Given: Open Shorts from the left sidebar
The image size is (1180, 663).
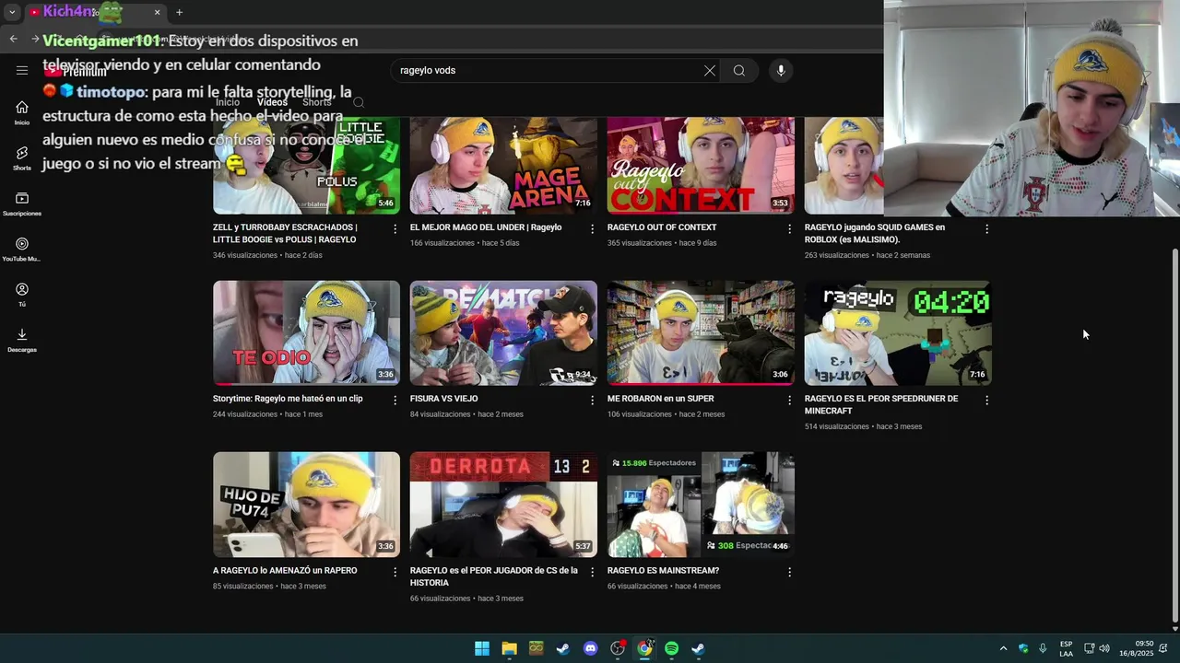Looking at the screenshot, I should pyautogui.click(x=22, y=157).
